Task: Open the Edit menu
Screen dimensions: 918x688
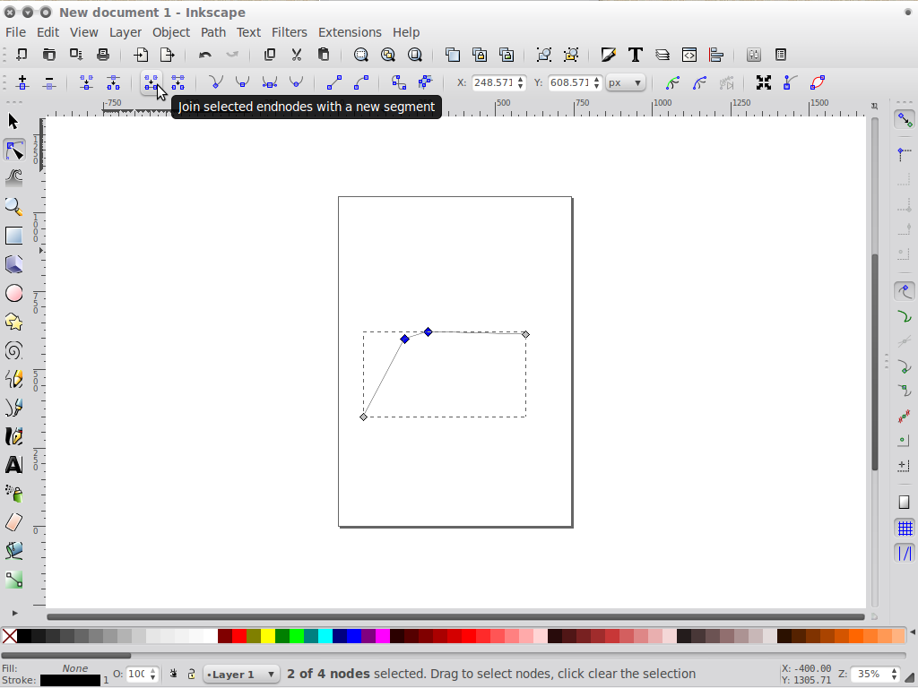Action: pyautogui.click(x=48, y=32)
